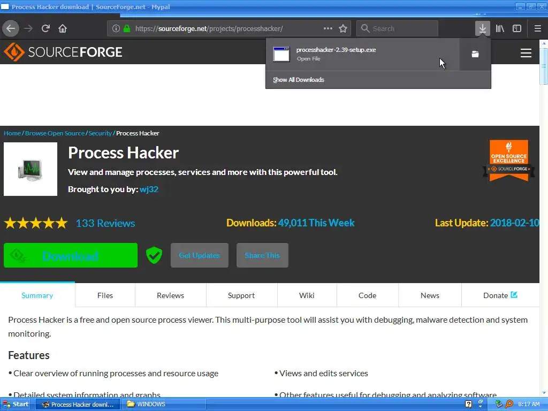Show site information icon in address bar

click(x=116, y=29)
